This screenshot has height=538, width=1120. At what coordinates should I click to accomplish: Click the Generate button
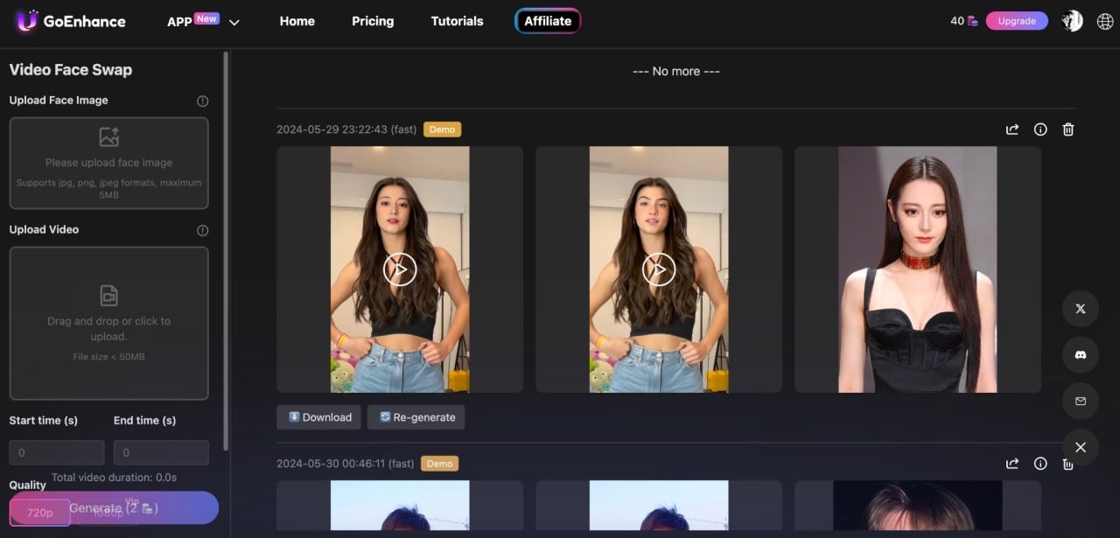tap(114, 507)
